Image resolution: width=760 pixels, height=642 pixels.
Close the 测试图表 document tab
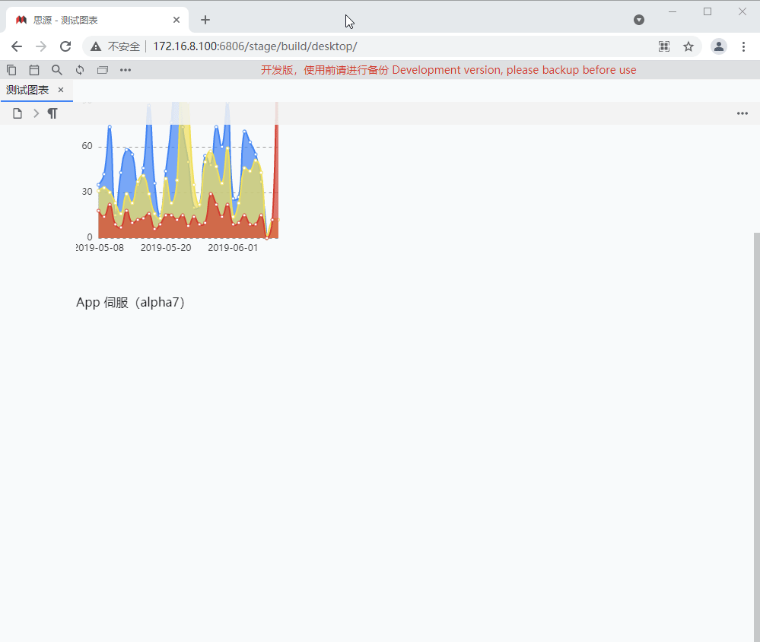tap(60, 90)
